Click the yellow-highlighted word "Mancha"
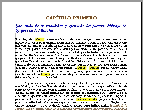 [x=40, y=39]
